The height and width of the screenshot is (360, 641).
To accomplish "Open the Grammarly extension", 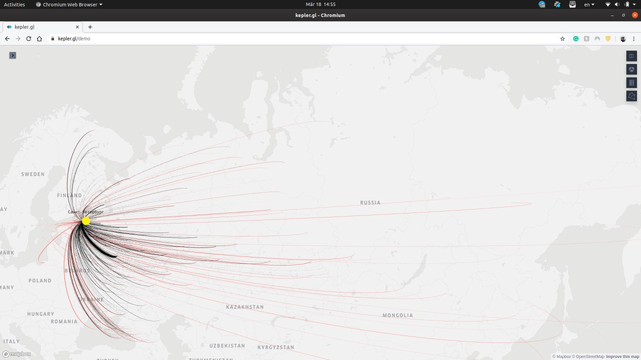I will (576, 38).
